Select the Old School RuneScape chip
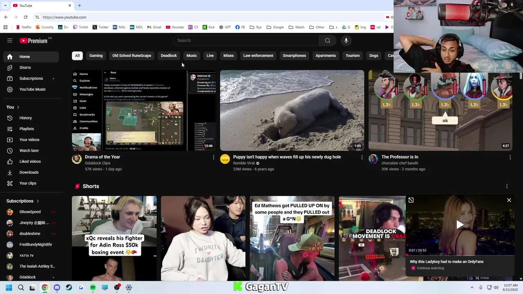Screen dimensions: 523x294 (x=132, y=56)
